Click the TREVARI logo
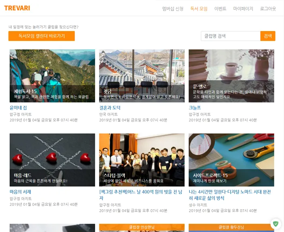Screen dimensions: 284x232 click(x=17, y=8)
